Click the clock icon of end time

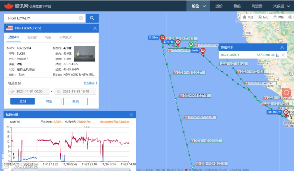pos(59,91)
